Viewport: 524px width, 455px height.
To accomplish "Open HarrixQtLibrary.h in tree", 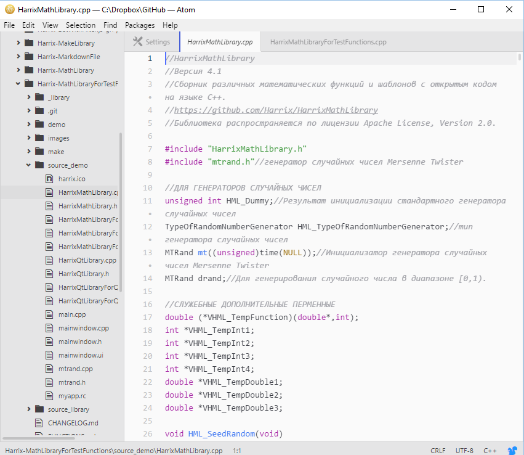I will tap(84, 274).
